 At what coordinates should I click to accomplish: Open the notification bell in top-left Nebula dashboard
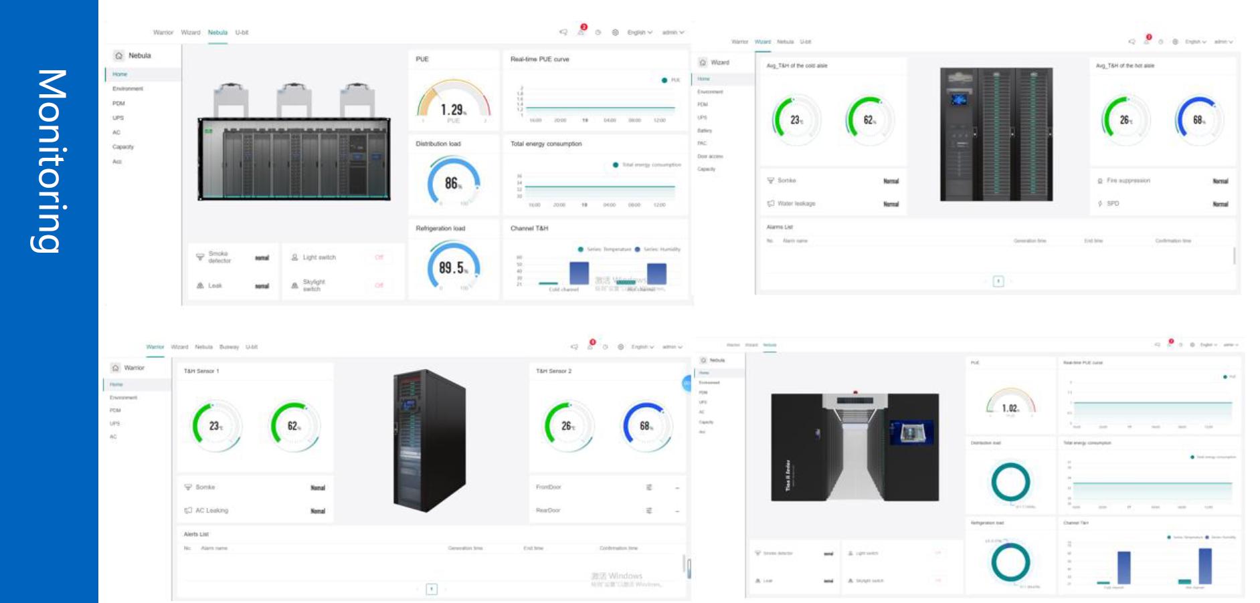click(x=580, y=32)
